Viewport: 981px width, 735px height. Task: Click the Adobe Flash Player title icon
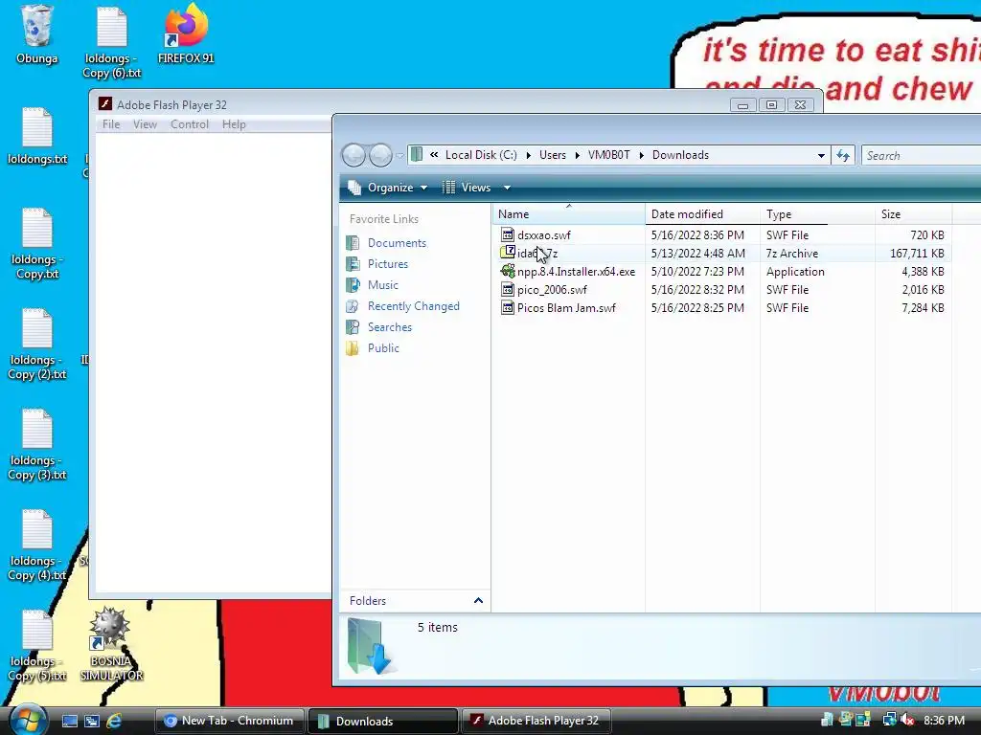(x=105, y=103)
